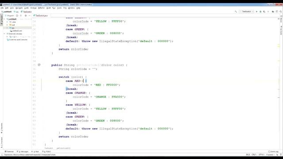
Task: Open Project panel settings gear
Action: click(26, 16)
